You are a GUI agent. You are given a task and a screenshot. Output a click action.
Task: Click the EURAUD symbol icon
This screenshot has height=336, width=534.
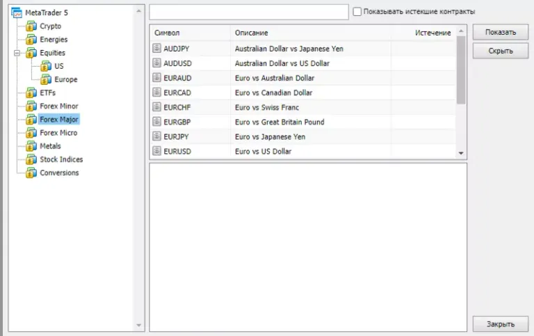point(156,77)
